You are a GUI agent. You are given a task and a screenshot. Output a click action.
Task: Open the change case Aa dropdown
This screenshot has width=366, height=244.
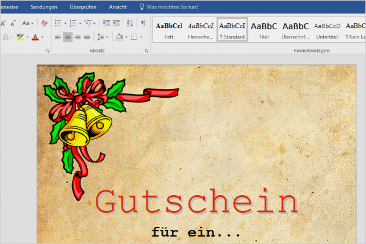coord(28,23)
